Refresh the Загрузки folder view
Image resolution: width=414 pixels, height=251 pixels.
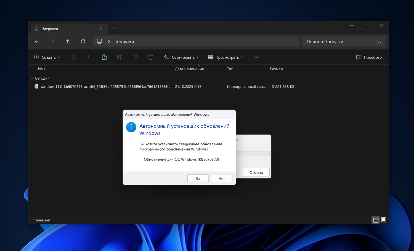(83, 41)
